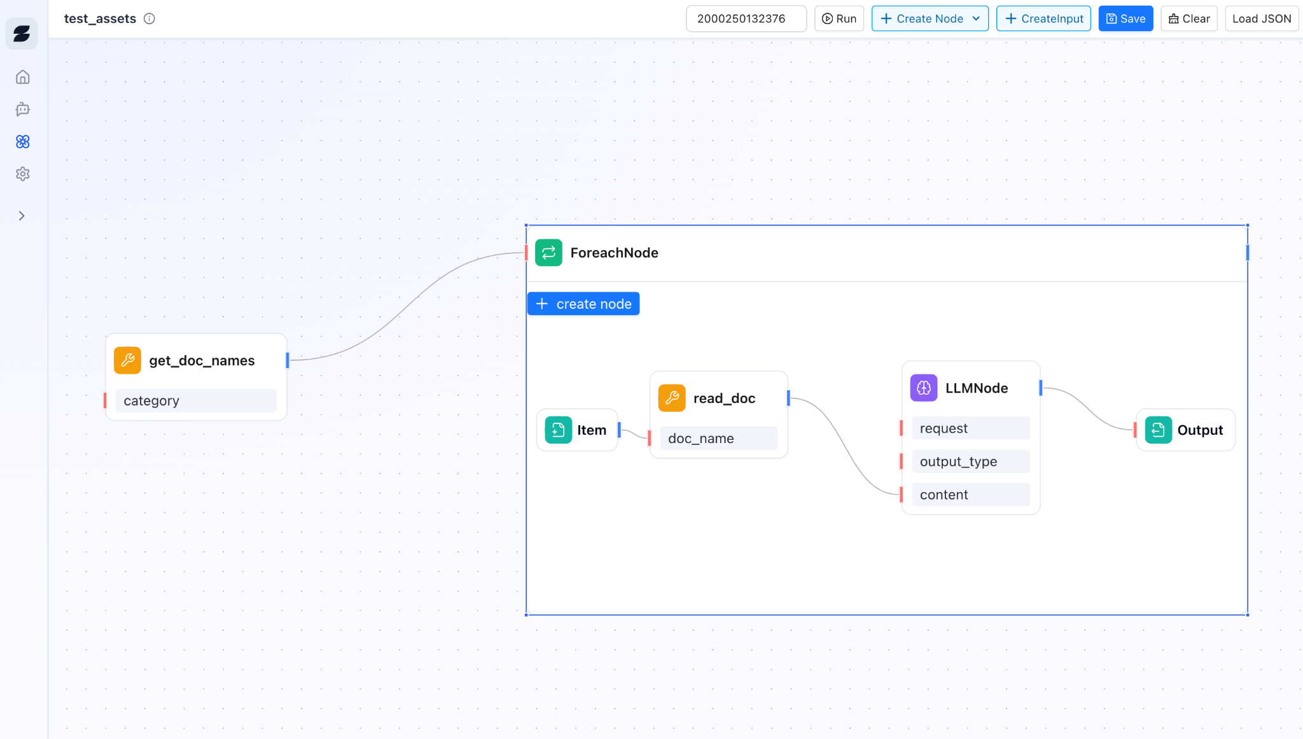Click the blue create node button

click(x=583, y=304)
